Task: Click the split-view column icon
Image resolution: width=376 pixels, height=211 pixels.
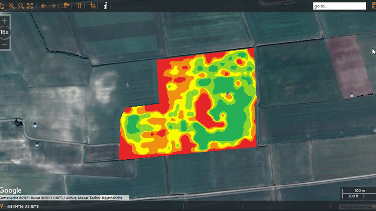Action: [x=79, y=6]
